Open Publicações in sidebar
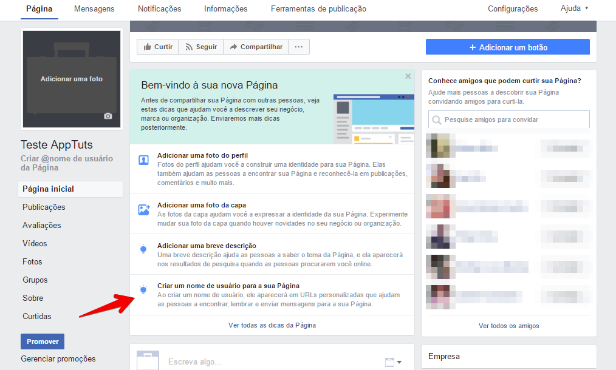This screenshot has height=370, width=616. (44, 207)
